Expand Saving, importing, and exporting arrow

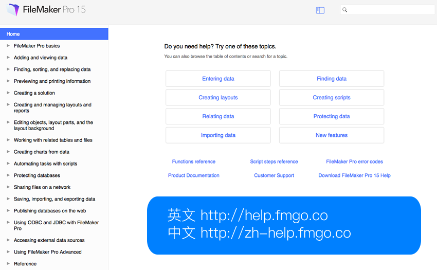click(x=8, y=199)
